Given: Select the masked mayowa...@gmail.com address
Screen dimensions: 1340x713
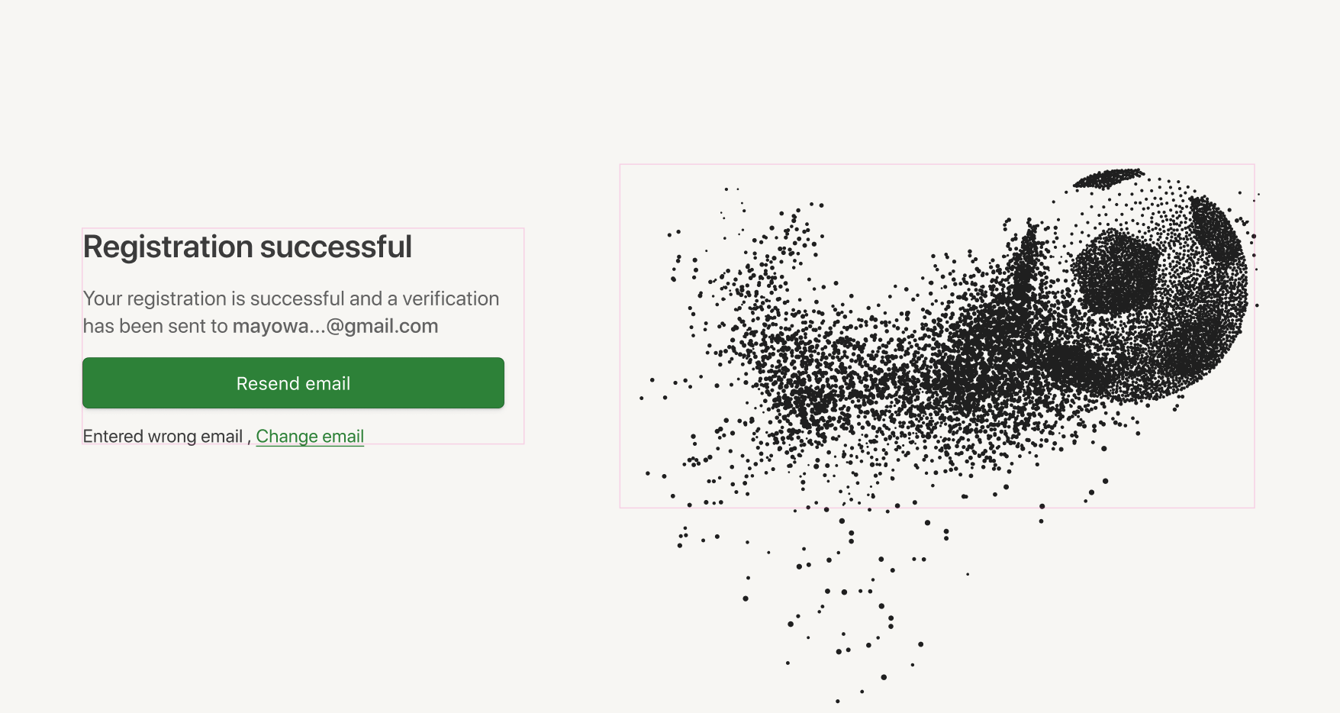Looking at the screenshot, I should (x=335, y=327).
